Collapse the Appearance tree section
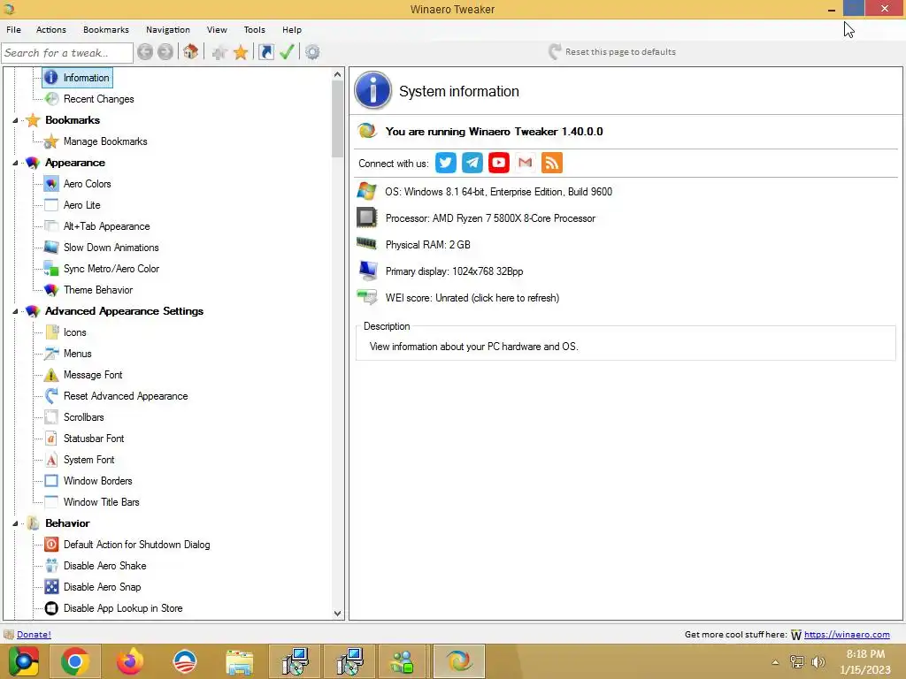Screen dimensions: 906x679 [x=16, y=163]
